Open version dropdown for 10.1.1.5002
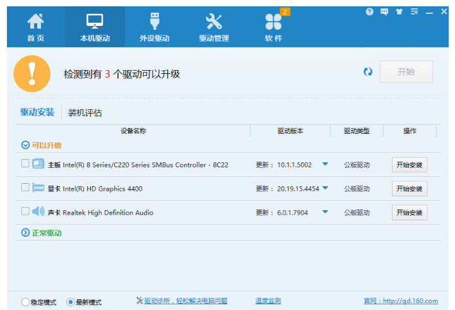The image size is (455, 310). 325,164
